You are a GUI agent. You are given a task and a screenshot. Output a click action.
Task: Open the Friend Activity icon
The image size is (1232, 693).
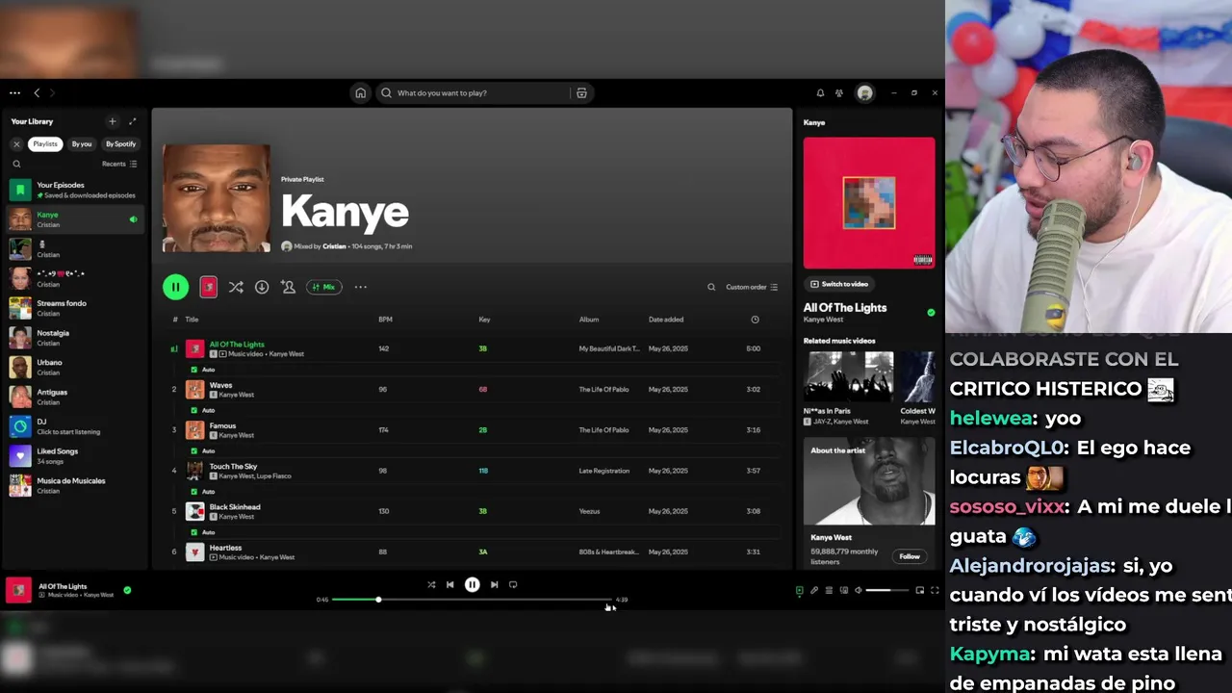click(x=839, y=93)
